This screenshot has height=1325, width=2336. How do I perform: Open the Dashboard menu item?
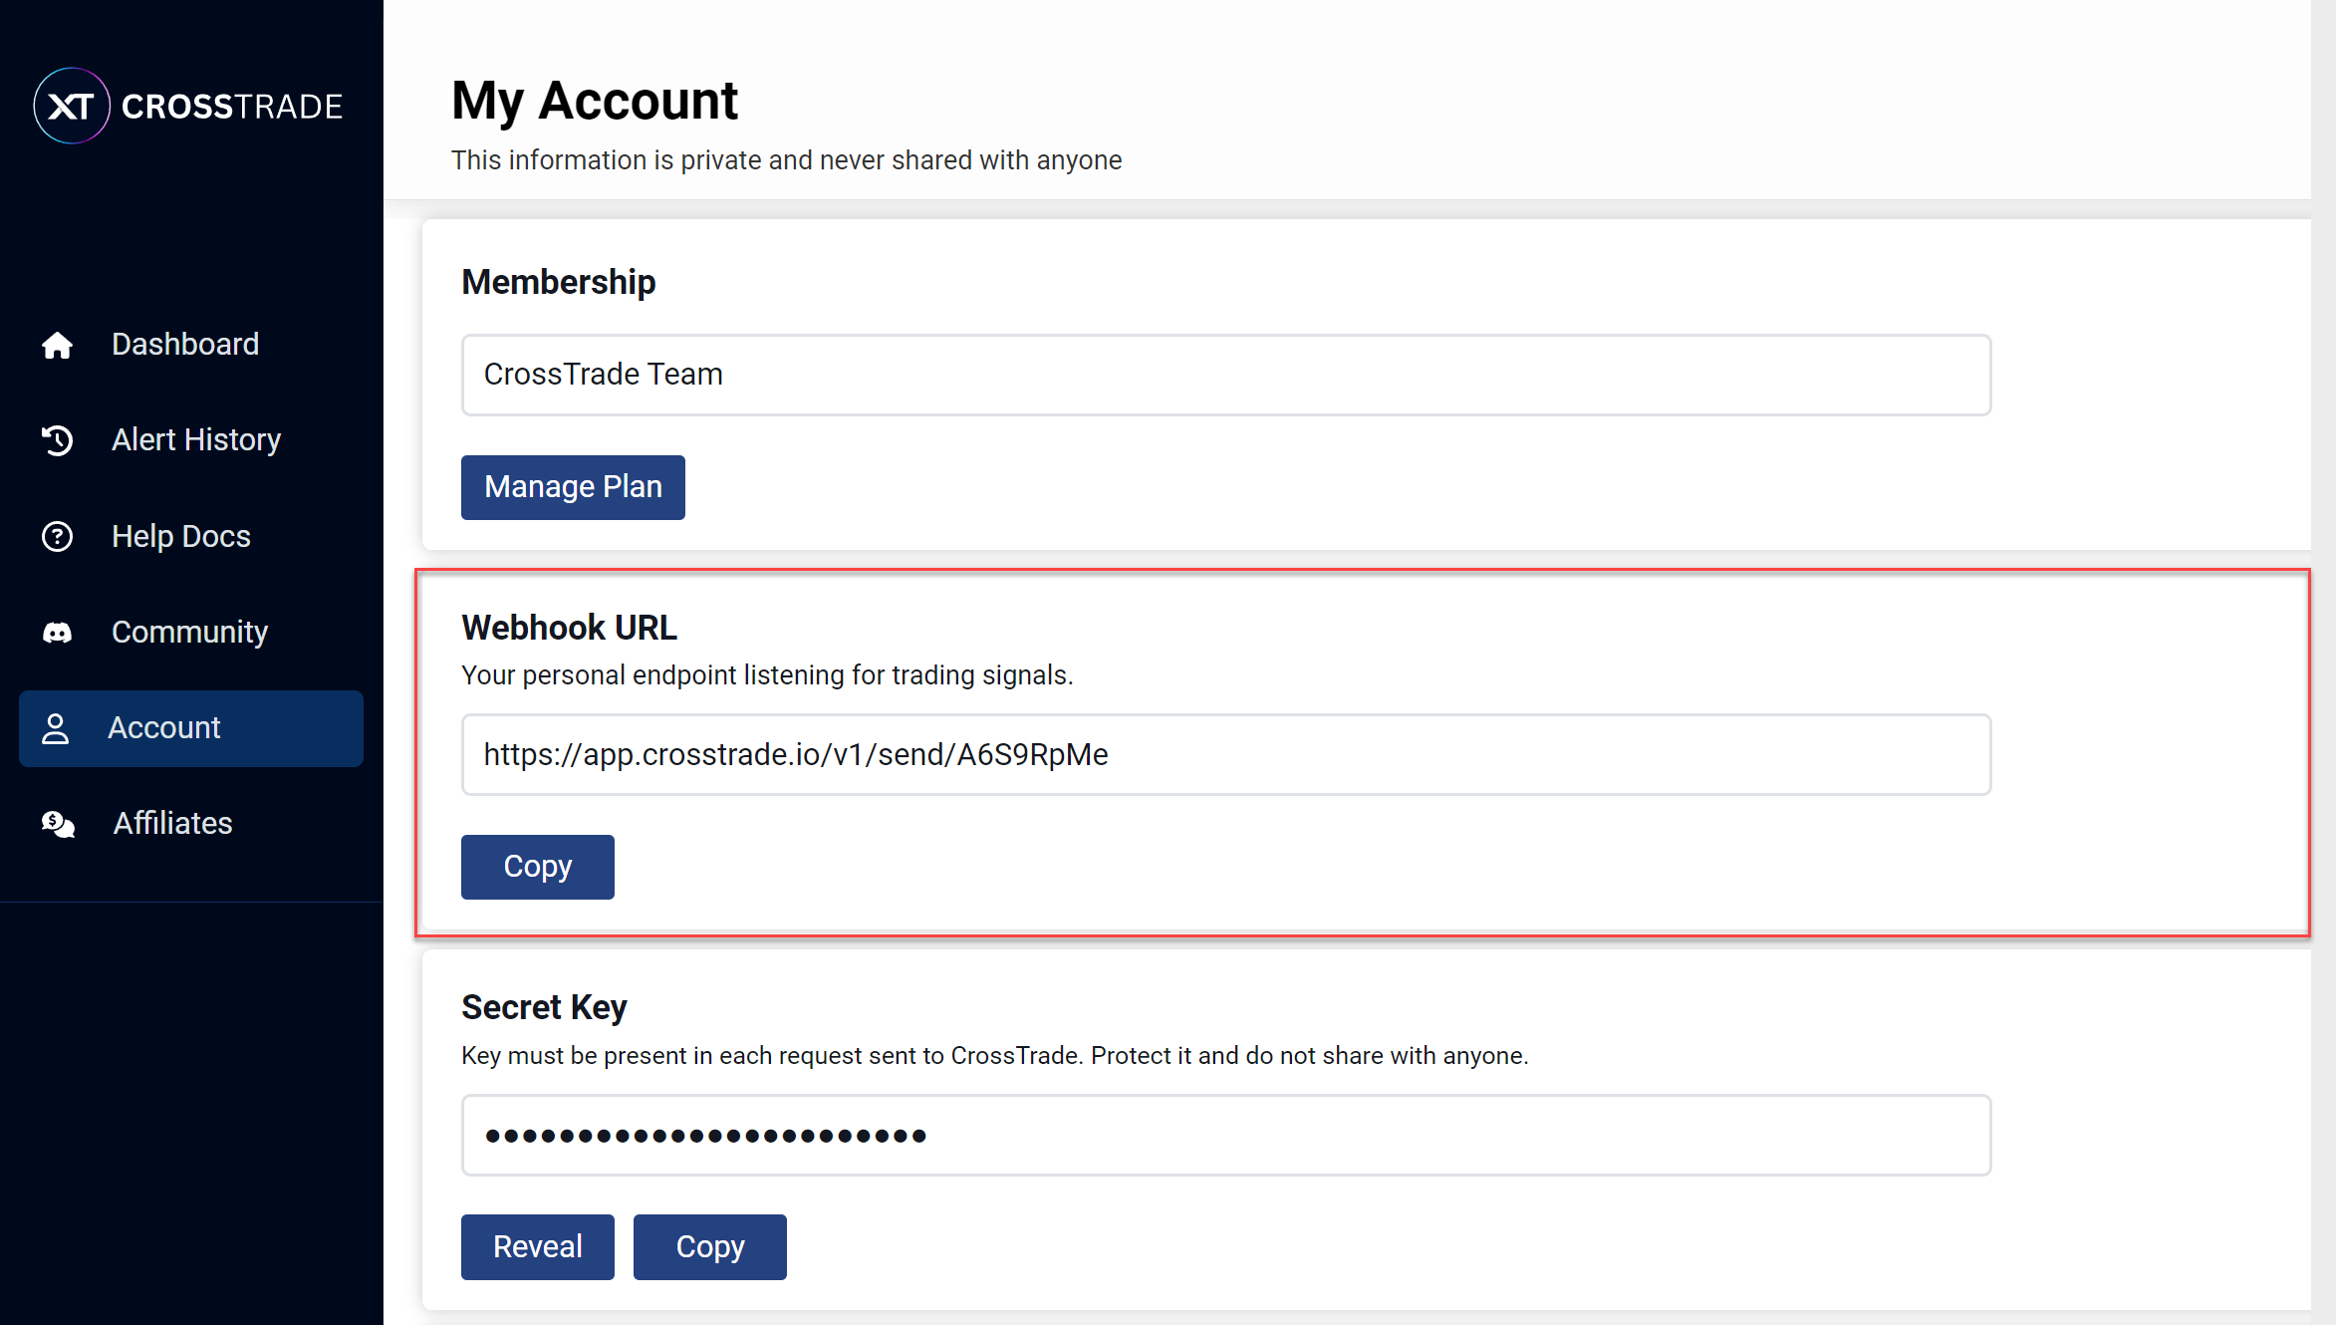pyautogui.click(x=185, y=345)
